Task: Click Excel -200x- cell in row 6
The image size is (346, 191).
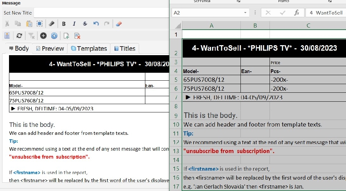Action: point(308,88)
